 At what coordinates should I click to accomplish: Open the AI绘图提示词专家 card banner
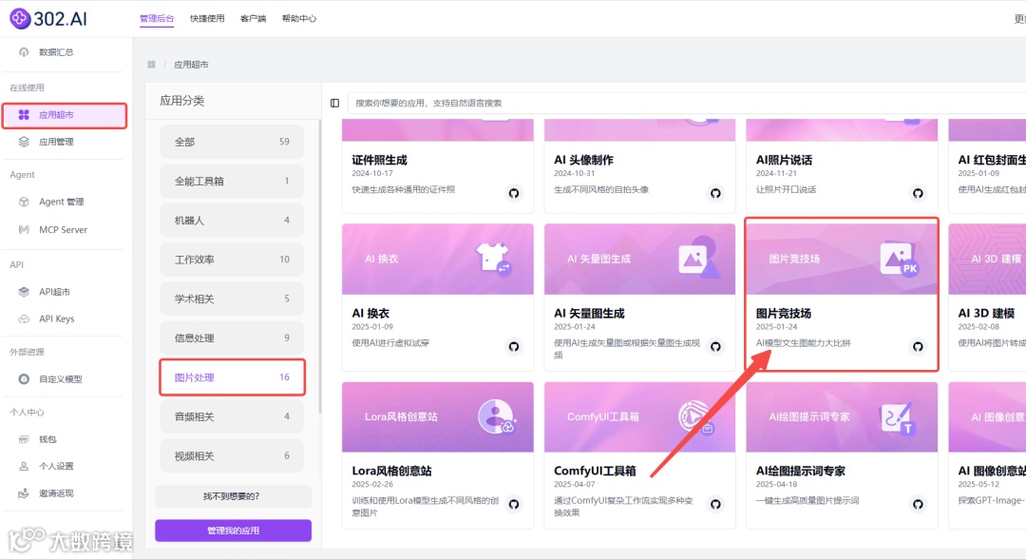[x=842, y=416]
